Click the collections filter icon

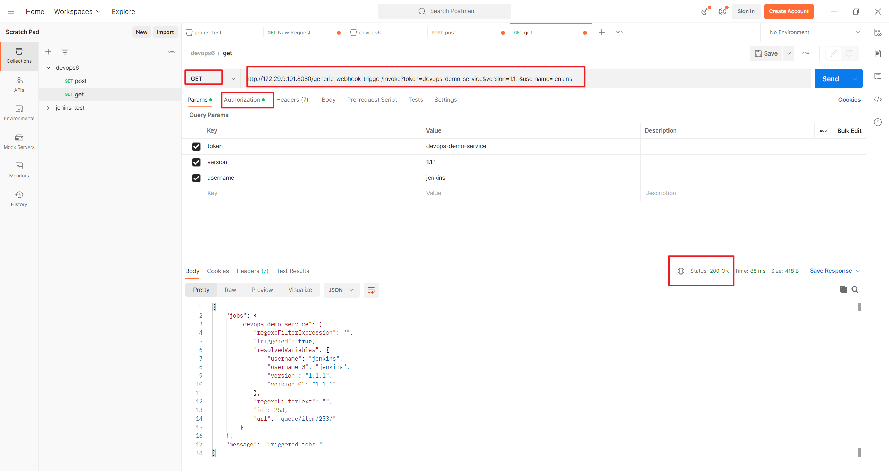click(x=65, y=52)
